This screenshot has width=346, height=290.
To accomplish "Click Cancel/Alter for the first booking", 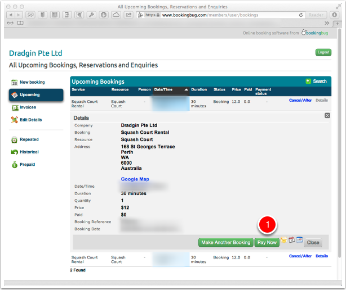I will click(x=300, y=101).
